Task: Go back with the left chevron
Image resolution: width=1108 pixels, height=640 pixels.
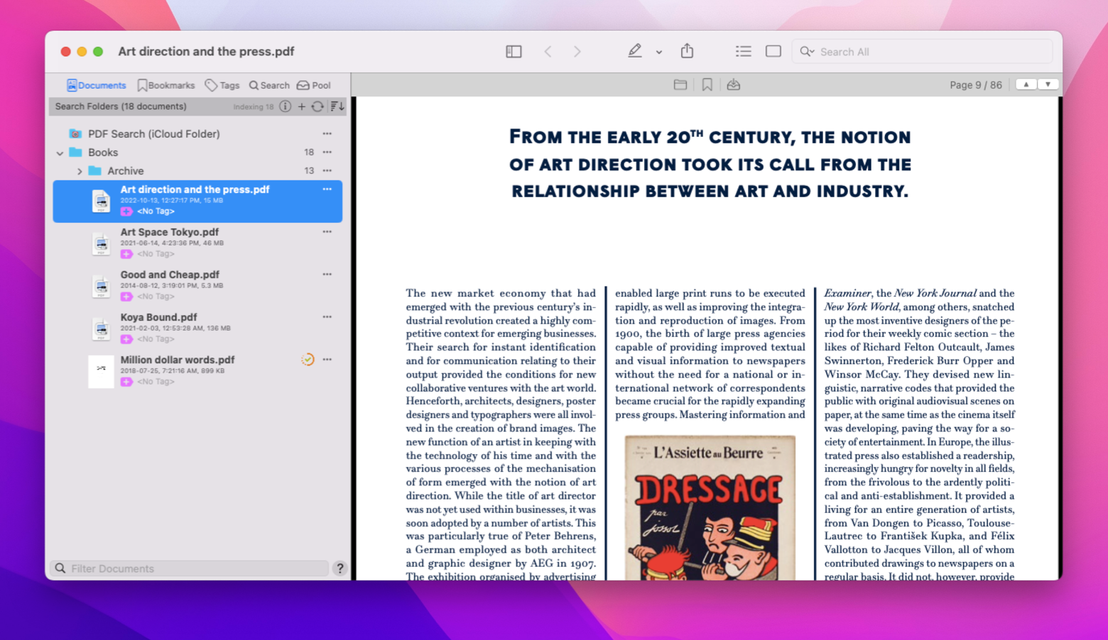Action: (548, 51)
